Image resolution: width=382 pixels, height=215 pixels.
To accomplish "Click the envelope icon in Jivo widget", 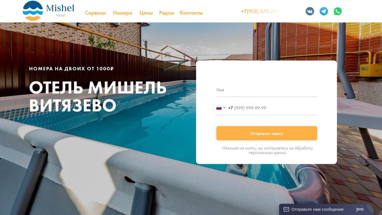I will [286, 209].
